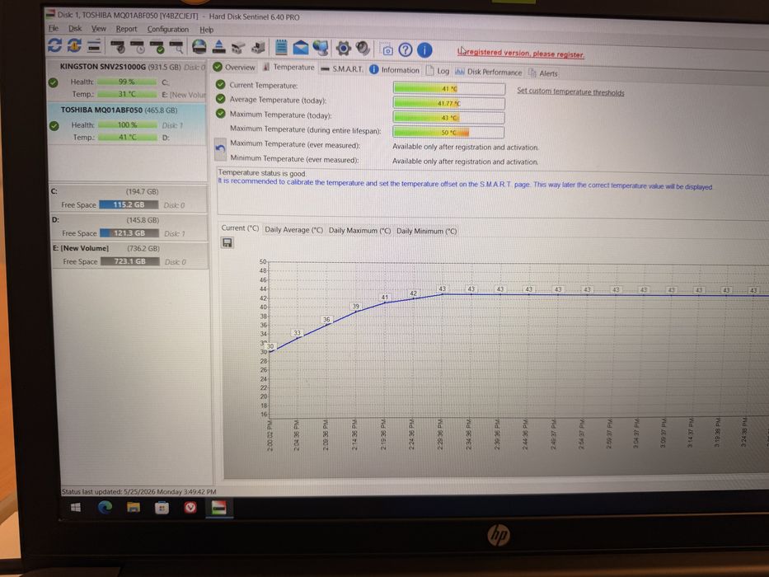Open the Disk menu
Screen dimensions: 769x577
point(75,29)
